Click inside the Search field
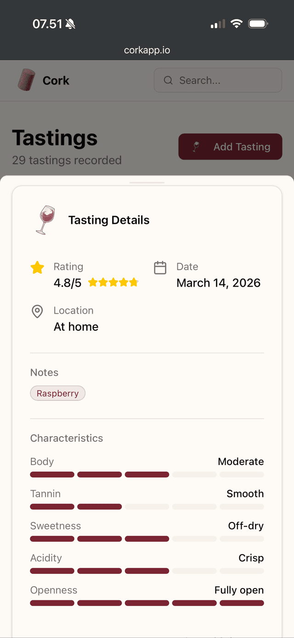 coord(218,80)
